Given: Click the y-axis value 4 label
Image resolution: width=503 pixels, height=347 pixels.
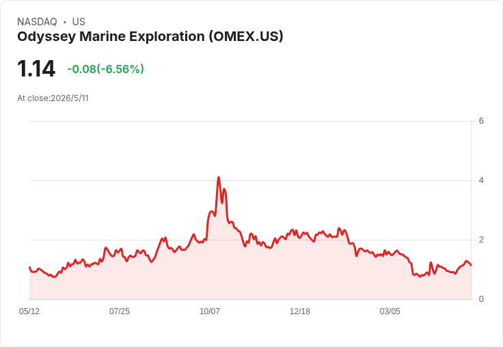Looking at the screenshot, I should point(481,180).
